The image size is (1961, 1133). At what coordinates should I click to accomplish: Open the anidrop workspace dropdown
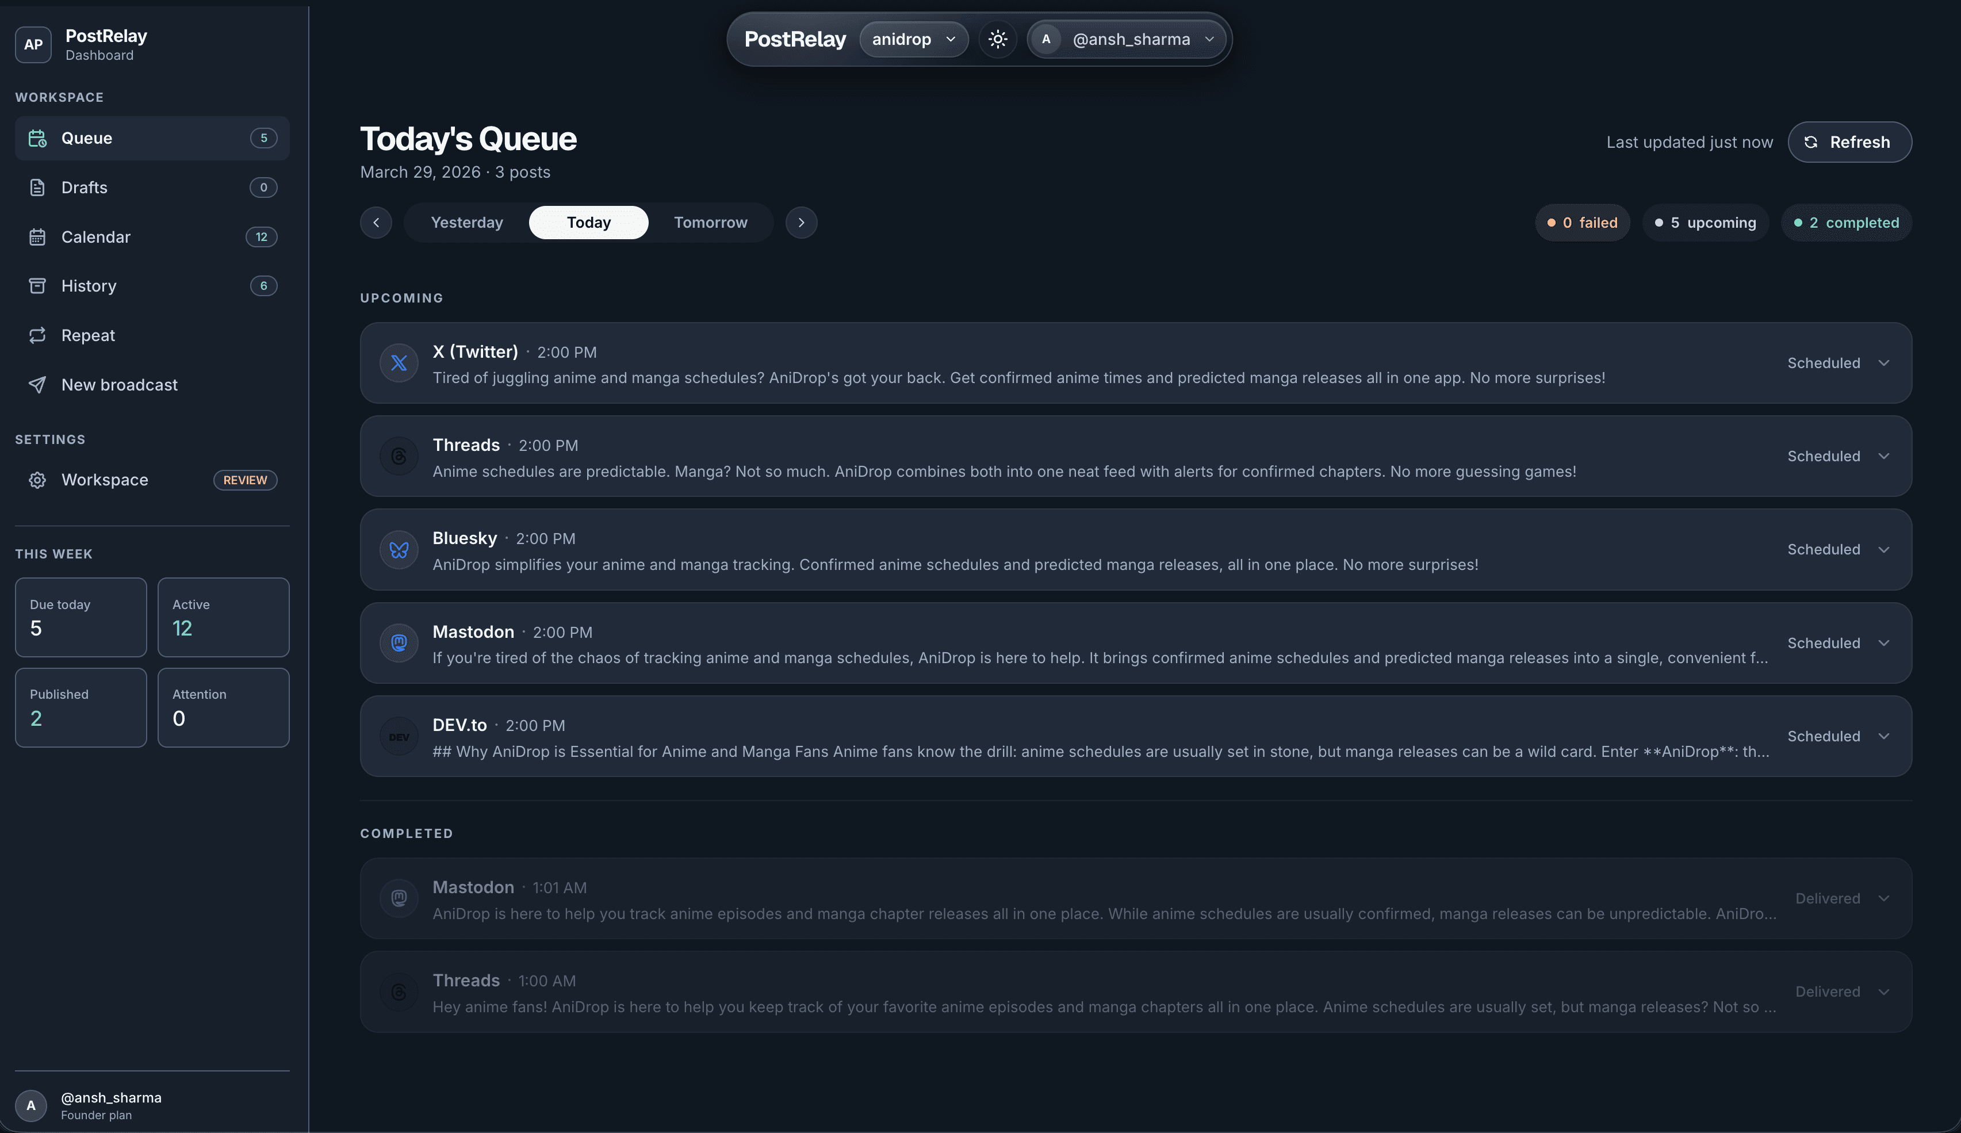coord(913,38)
